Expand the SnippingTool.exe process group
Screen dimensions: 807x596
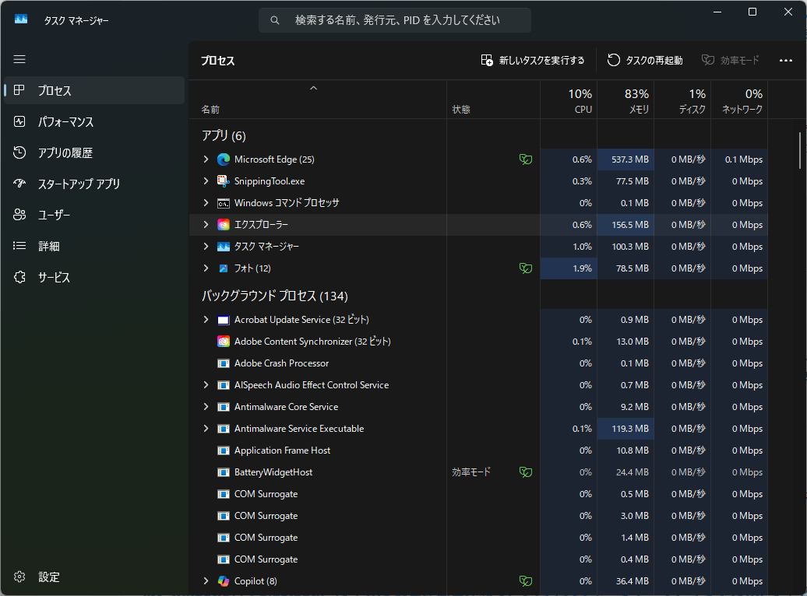point(206,181)
